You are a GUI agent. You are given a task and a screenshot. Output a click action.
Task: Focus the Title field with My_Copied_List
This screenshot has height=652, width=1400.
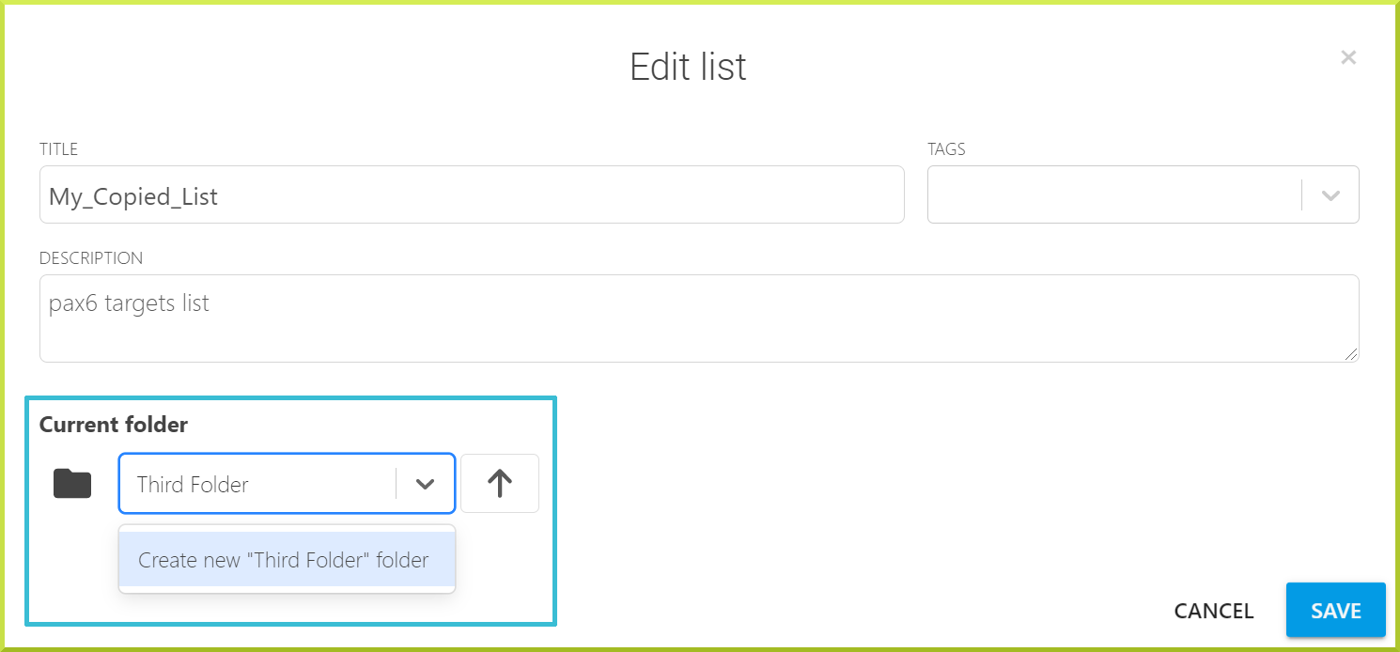472,195
